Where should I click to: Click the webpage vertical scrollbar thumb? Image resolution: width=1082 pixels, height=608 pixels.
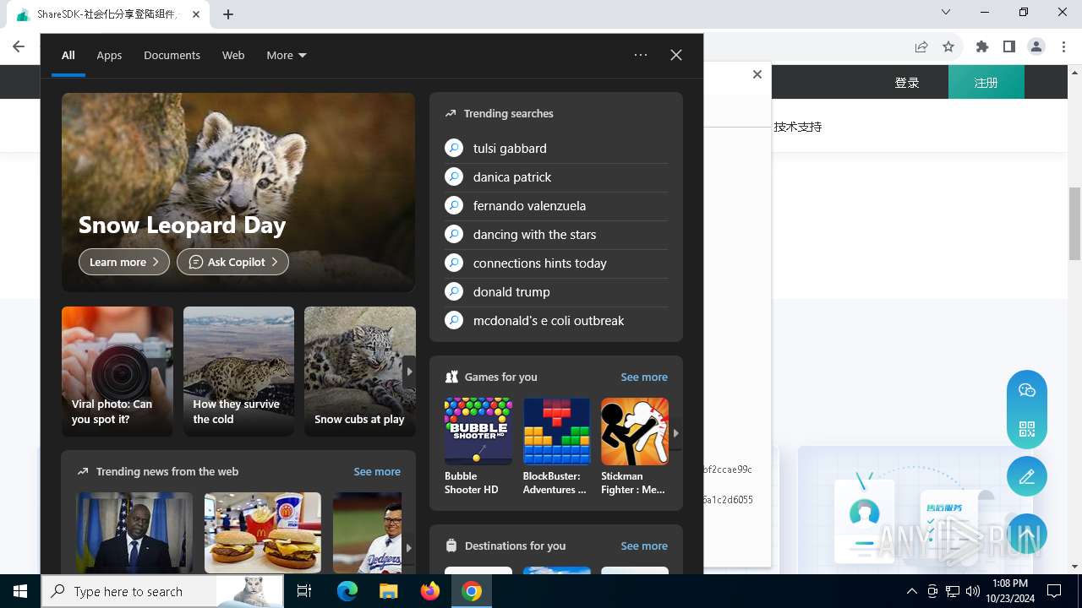tap(1075, 224)
